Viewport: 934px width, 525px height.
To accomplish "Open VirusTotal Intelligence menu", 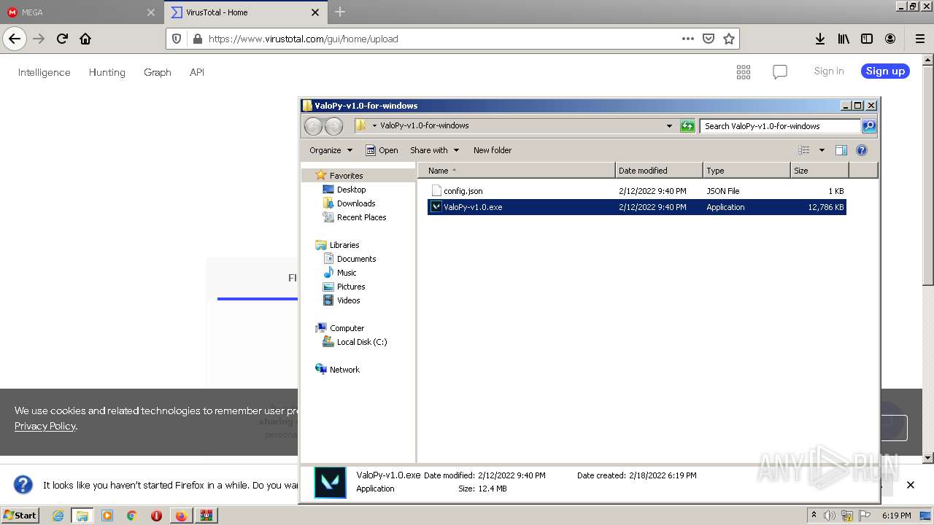I will [45, 72].
